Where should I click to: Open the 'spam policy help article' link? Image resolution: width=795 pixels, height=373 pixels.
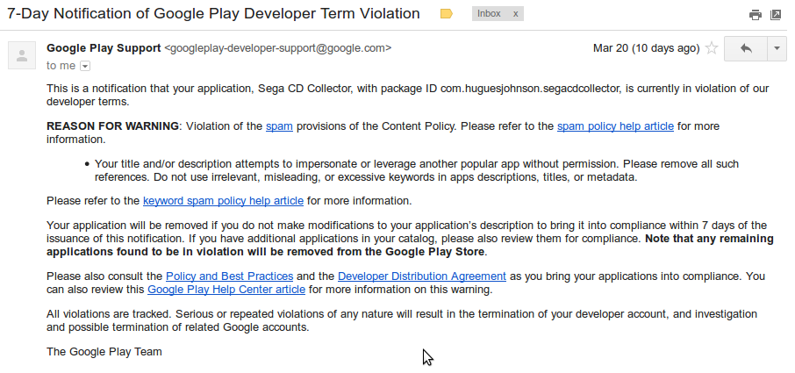point(615,126)
